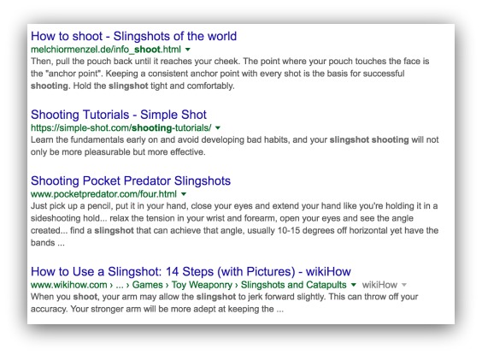Expand gray dropdown arrow next to wikiHow label
Screen dimensions: 482x355
(404, 285)
